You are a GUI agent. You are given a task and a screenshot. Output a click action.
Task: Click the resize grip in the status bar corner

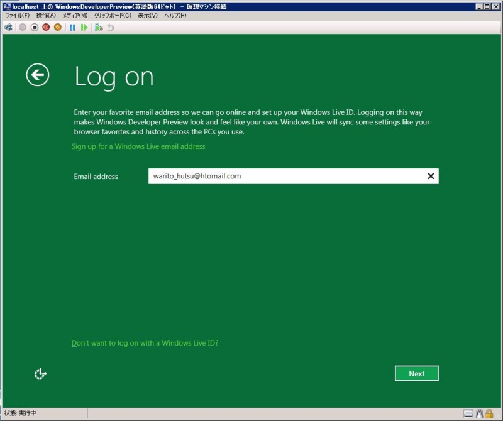pyautogui.click(x=498, y=415)
